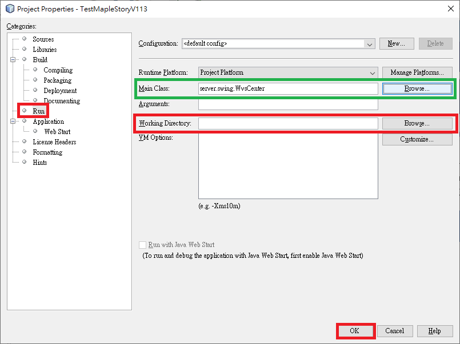Select the Run category
The image size is (460, 344).
39,111
